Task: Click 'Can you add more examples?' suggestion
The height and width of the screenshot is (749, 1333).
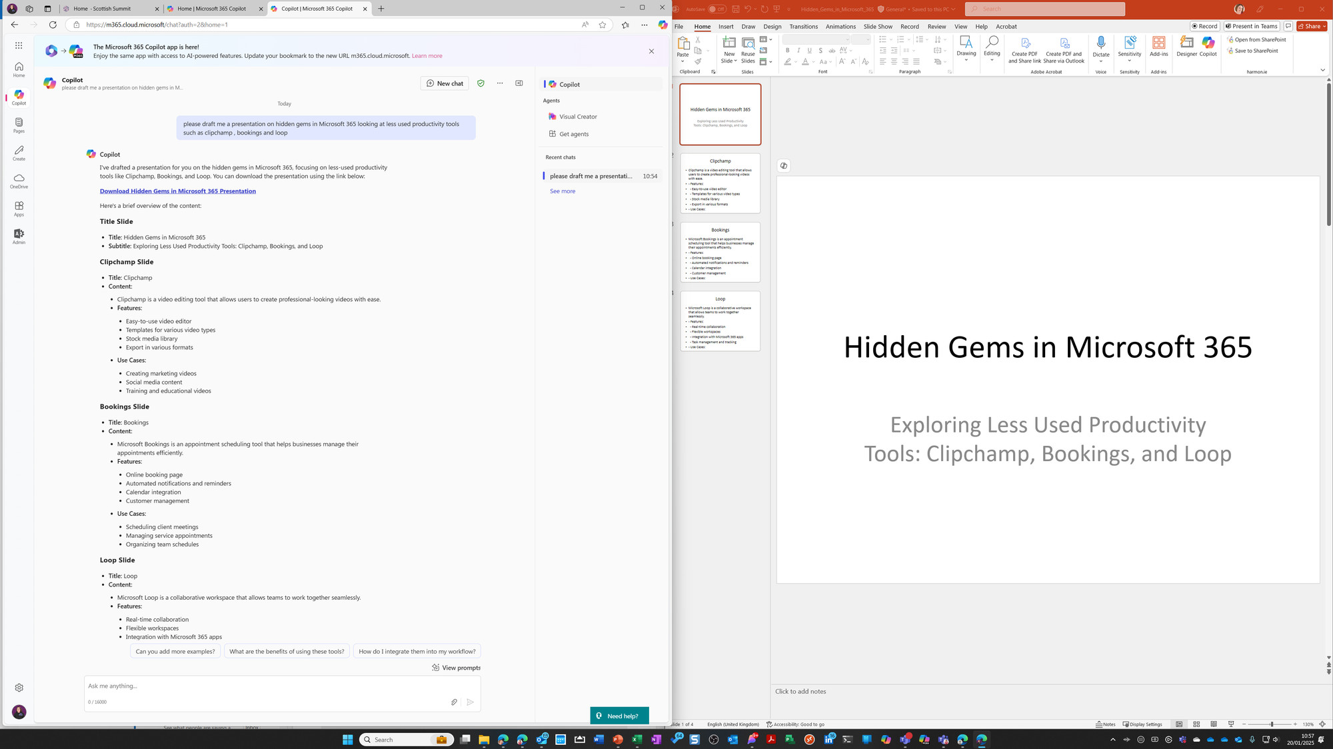Action: click(x=175, y=652)
